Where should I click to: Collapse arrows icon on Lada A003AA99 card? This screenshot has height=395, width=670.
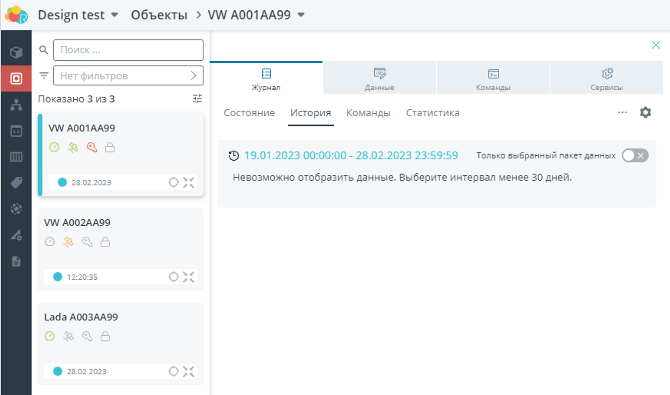click(189, 372)
